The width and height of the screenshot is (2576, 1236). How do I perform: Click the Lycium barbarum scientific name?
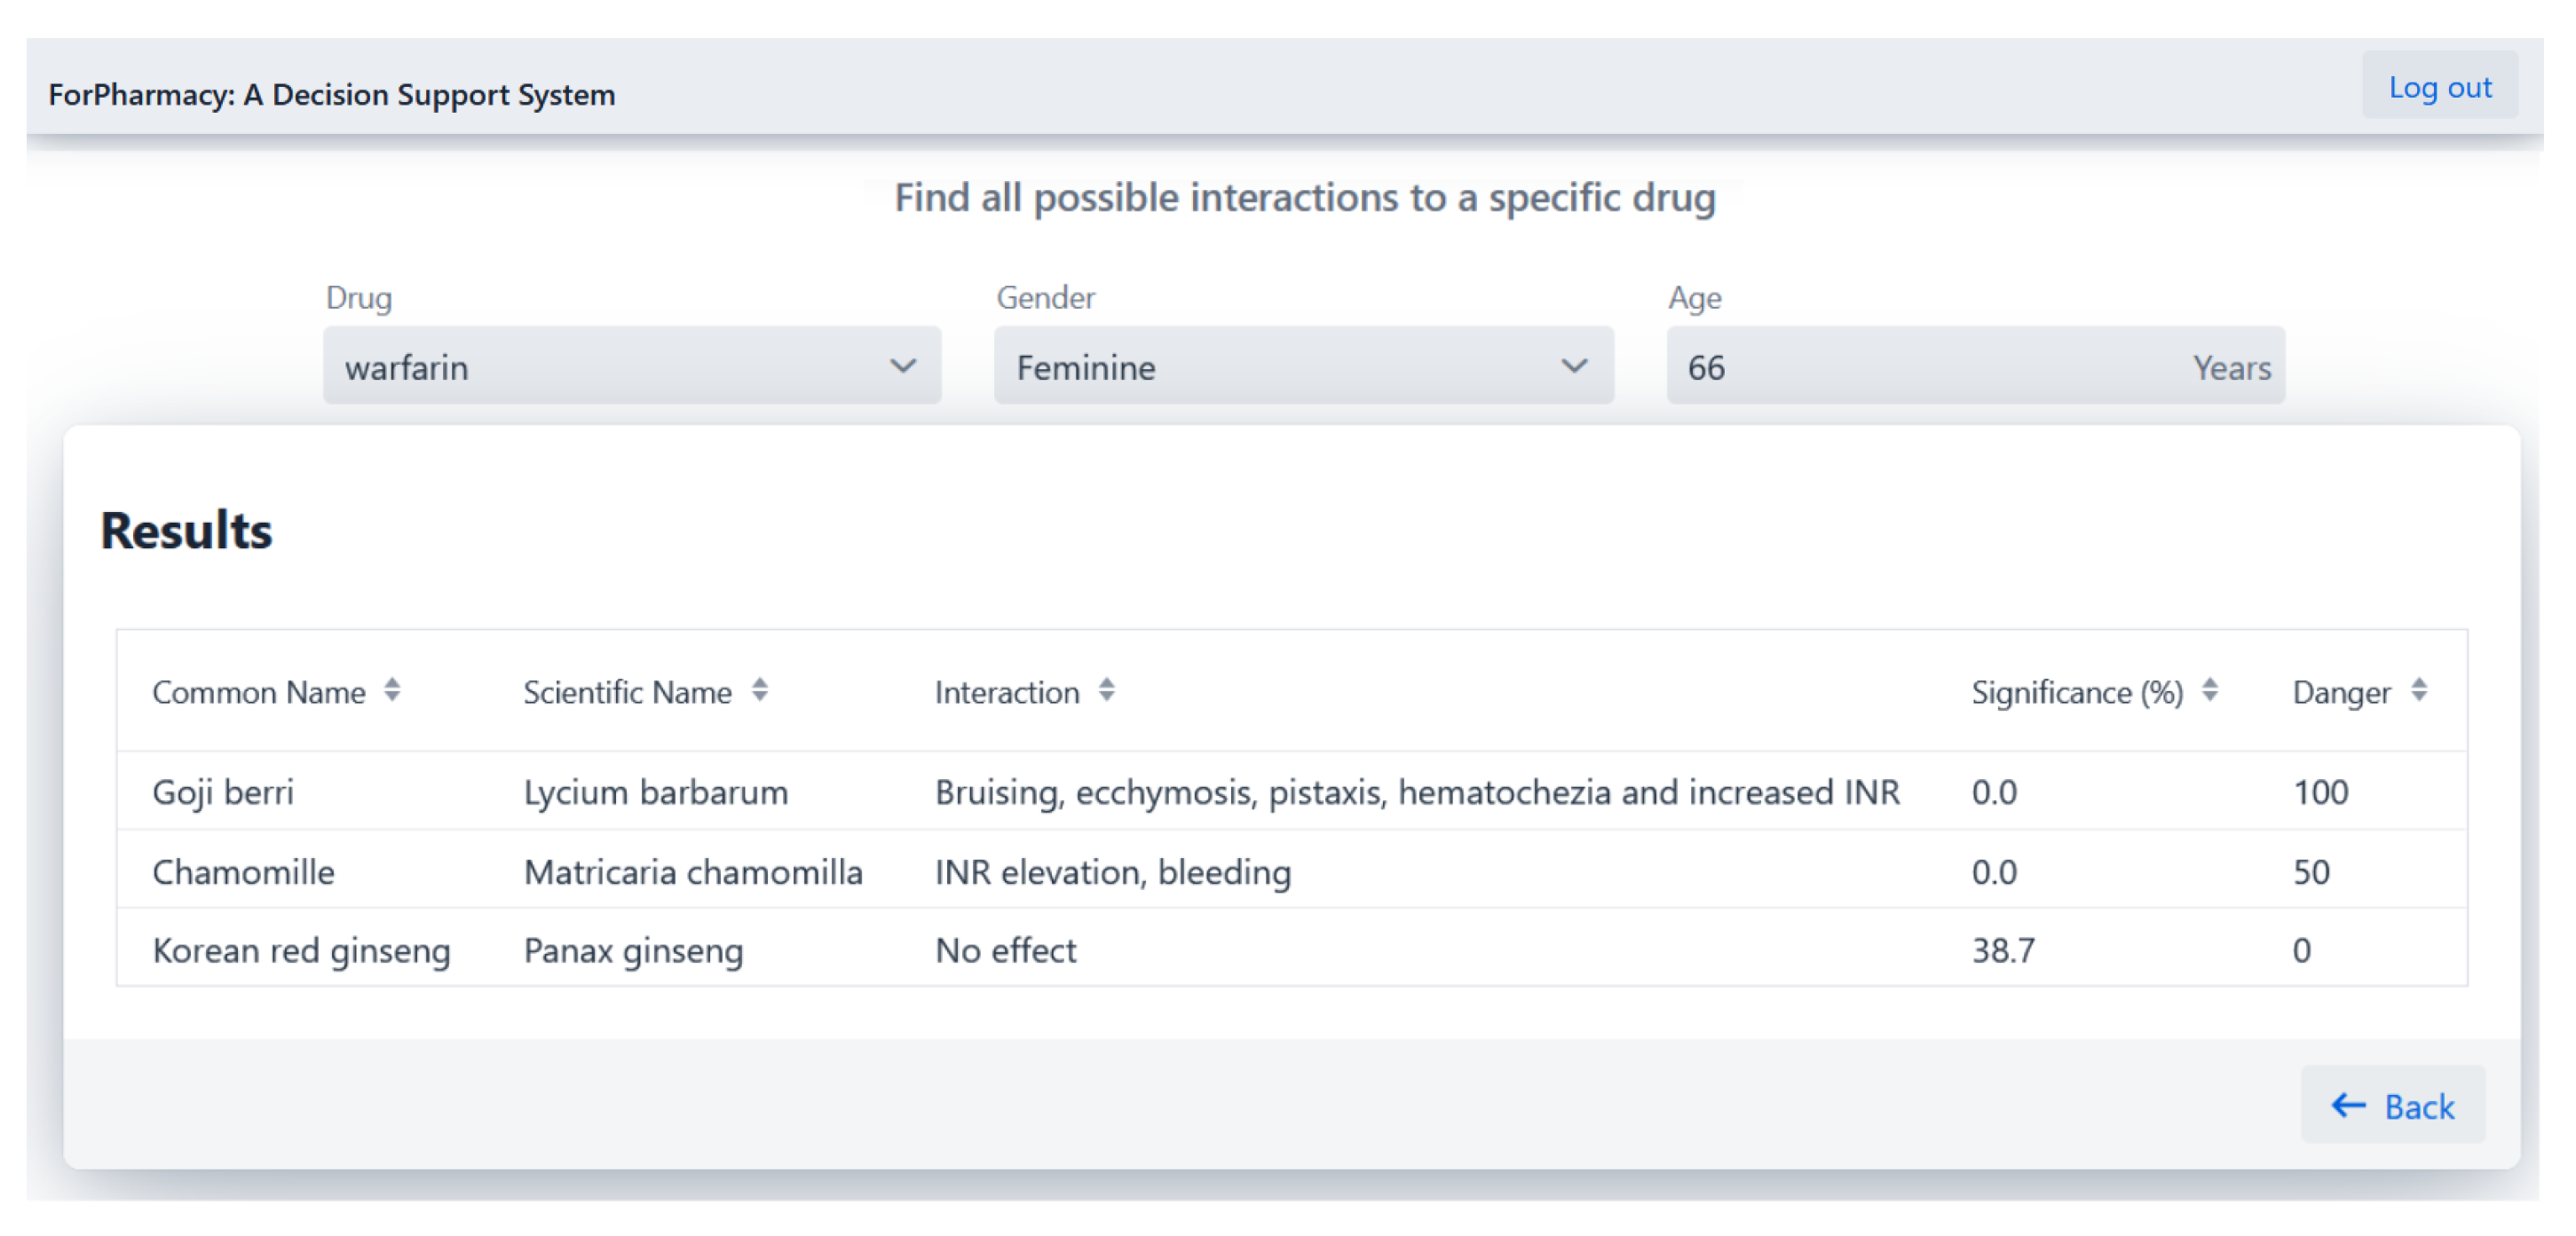[656, 792]
